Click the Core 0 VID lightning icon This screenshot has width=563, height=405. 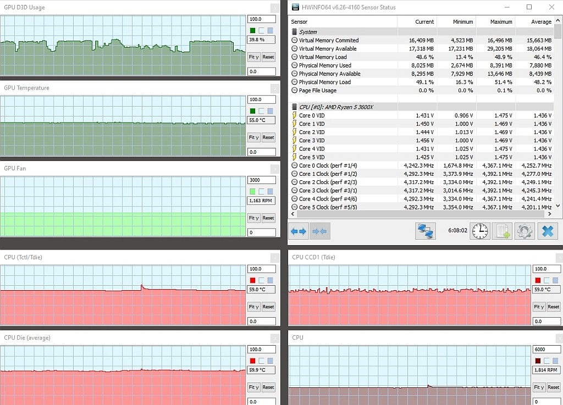(295, 115)
